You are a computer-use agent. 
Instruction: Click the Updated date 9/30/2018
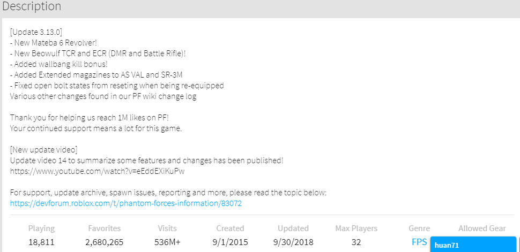pyautogui.click(x=293, y=242)
